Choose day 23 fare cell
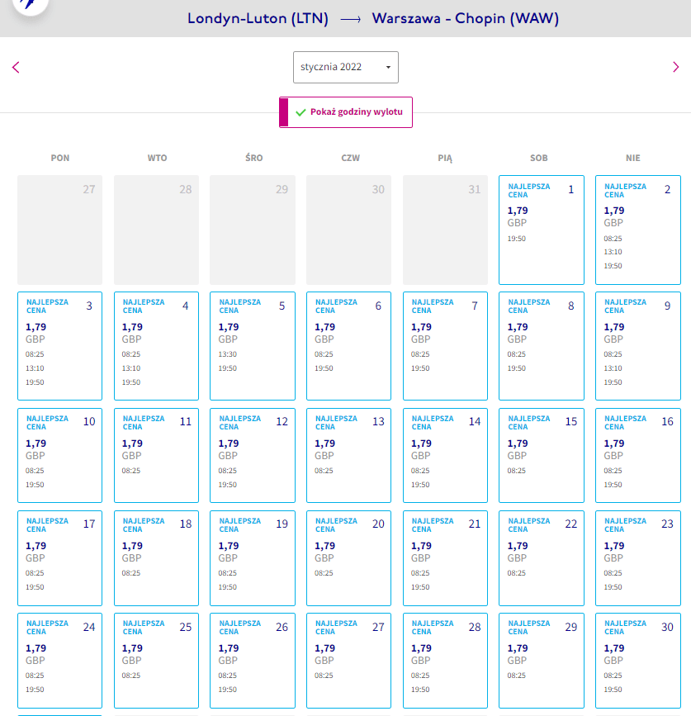The width and height of the screenshot is (691, 716). [x=637, y=558]
